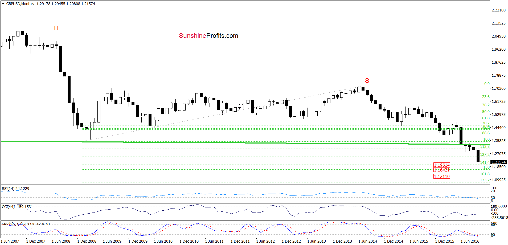
Task: Click the 1 Jun 2014 date label
Action: point(368,241)
